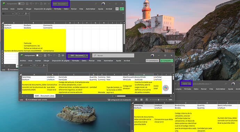This screenshot has height=132, width=240.
Task: Open the Datos tab in the IGN1 window
Action: tap(84, 61)
